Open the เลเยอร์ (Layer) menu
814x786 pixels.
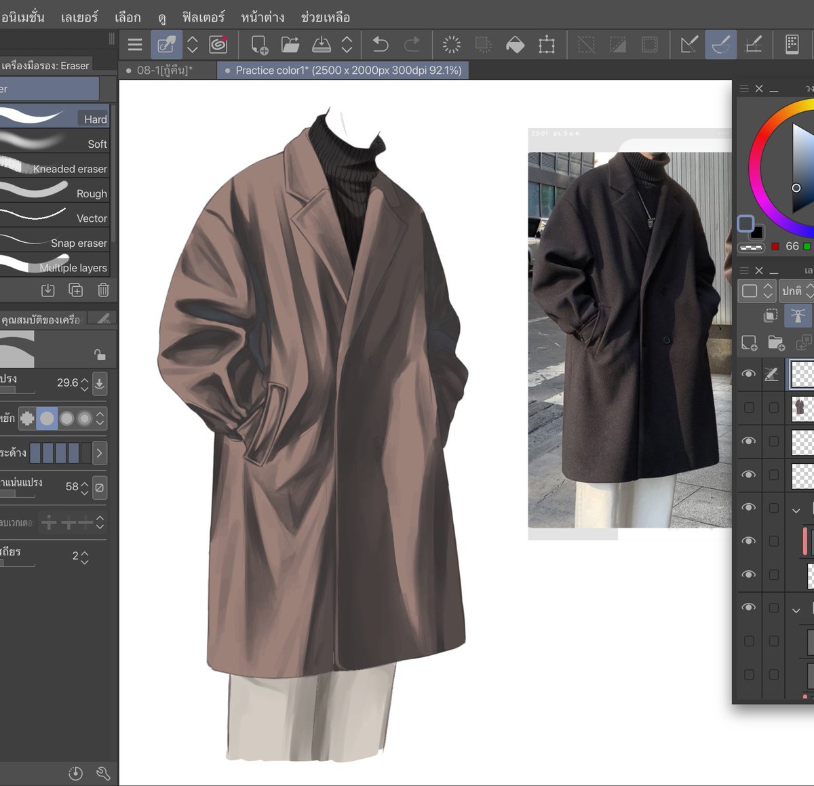coord(79,17)
